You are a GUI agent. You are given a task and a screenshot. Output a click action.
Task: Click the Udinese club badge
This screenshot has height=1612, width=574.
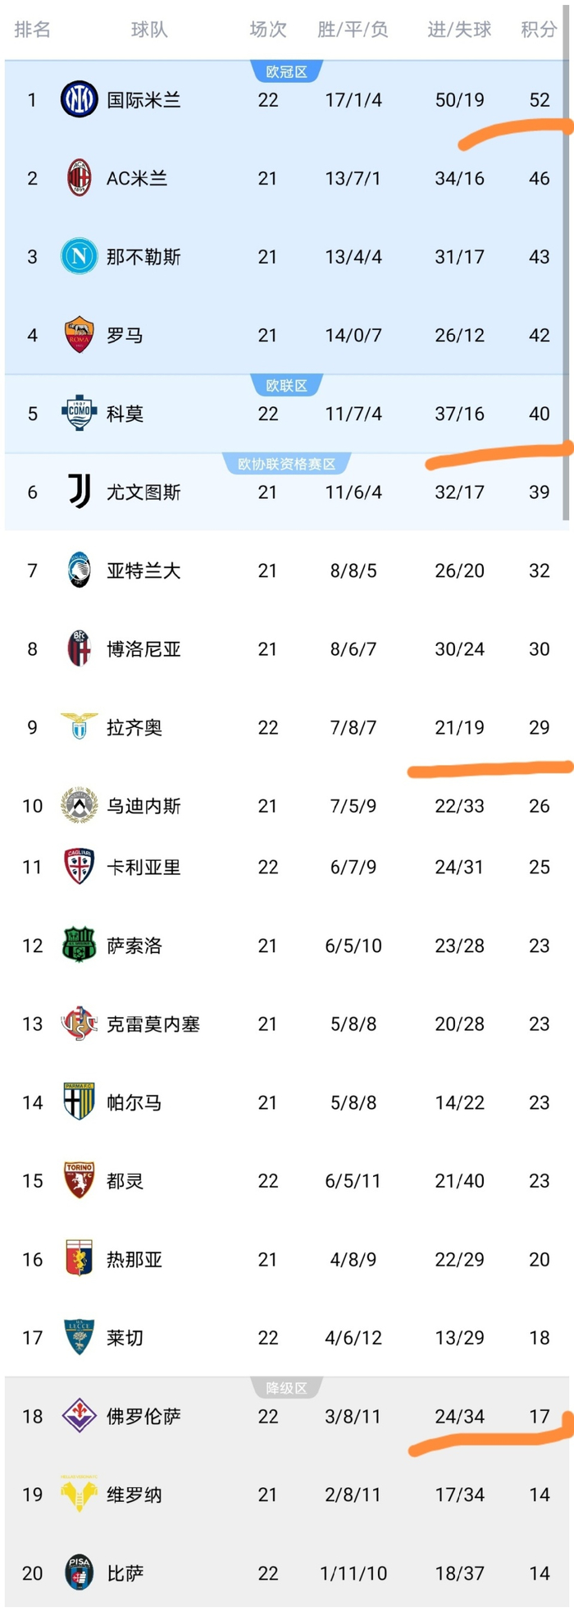click(x=80, y=805)
